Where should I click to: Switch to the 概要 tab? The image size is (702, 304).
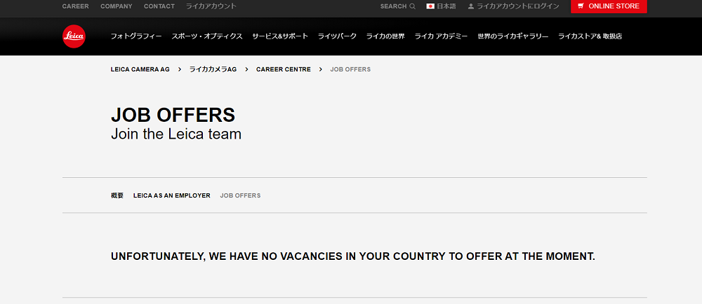coord(117,195)
